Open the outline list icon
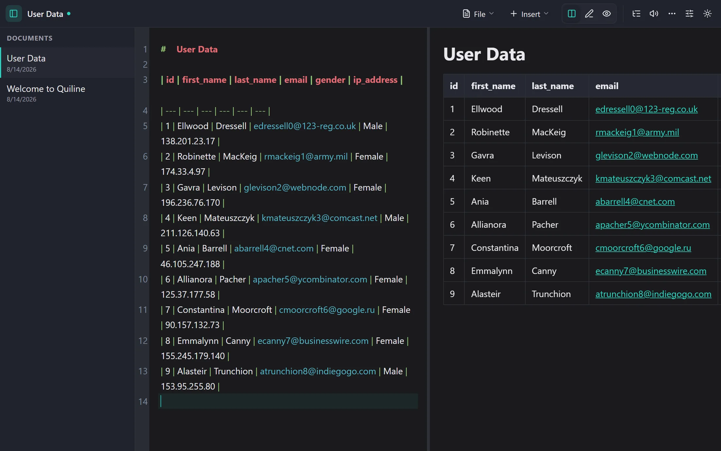This screenshot has height=451, width=721. pyautogui.click(x=636, y=13)
